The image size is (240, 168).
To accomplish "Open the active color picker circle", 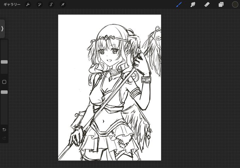I will 235,5.
